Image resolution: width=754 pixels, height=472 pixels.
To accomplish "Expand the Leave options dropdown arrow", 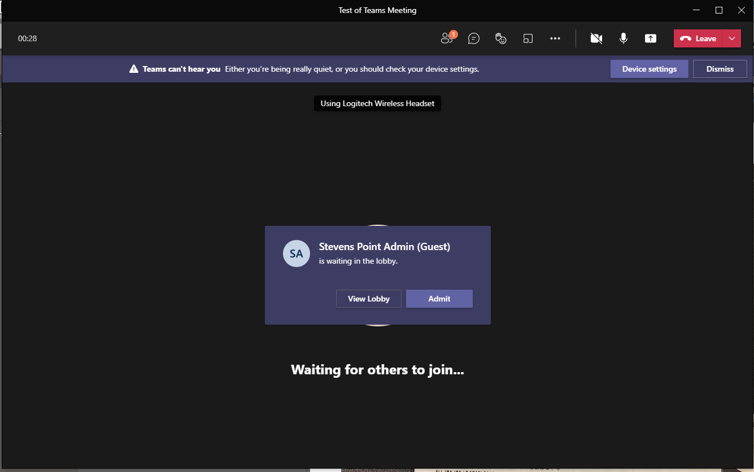I will tap(732, 38).
